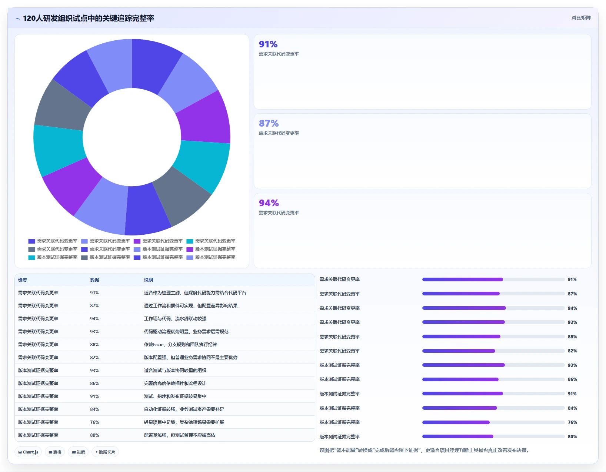Click the 76% value in the table
The image size is (606, 472).
point(94,422)
